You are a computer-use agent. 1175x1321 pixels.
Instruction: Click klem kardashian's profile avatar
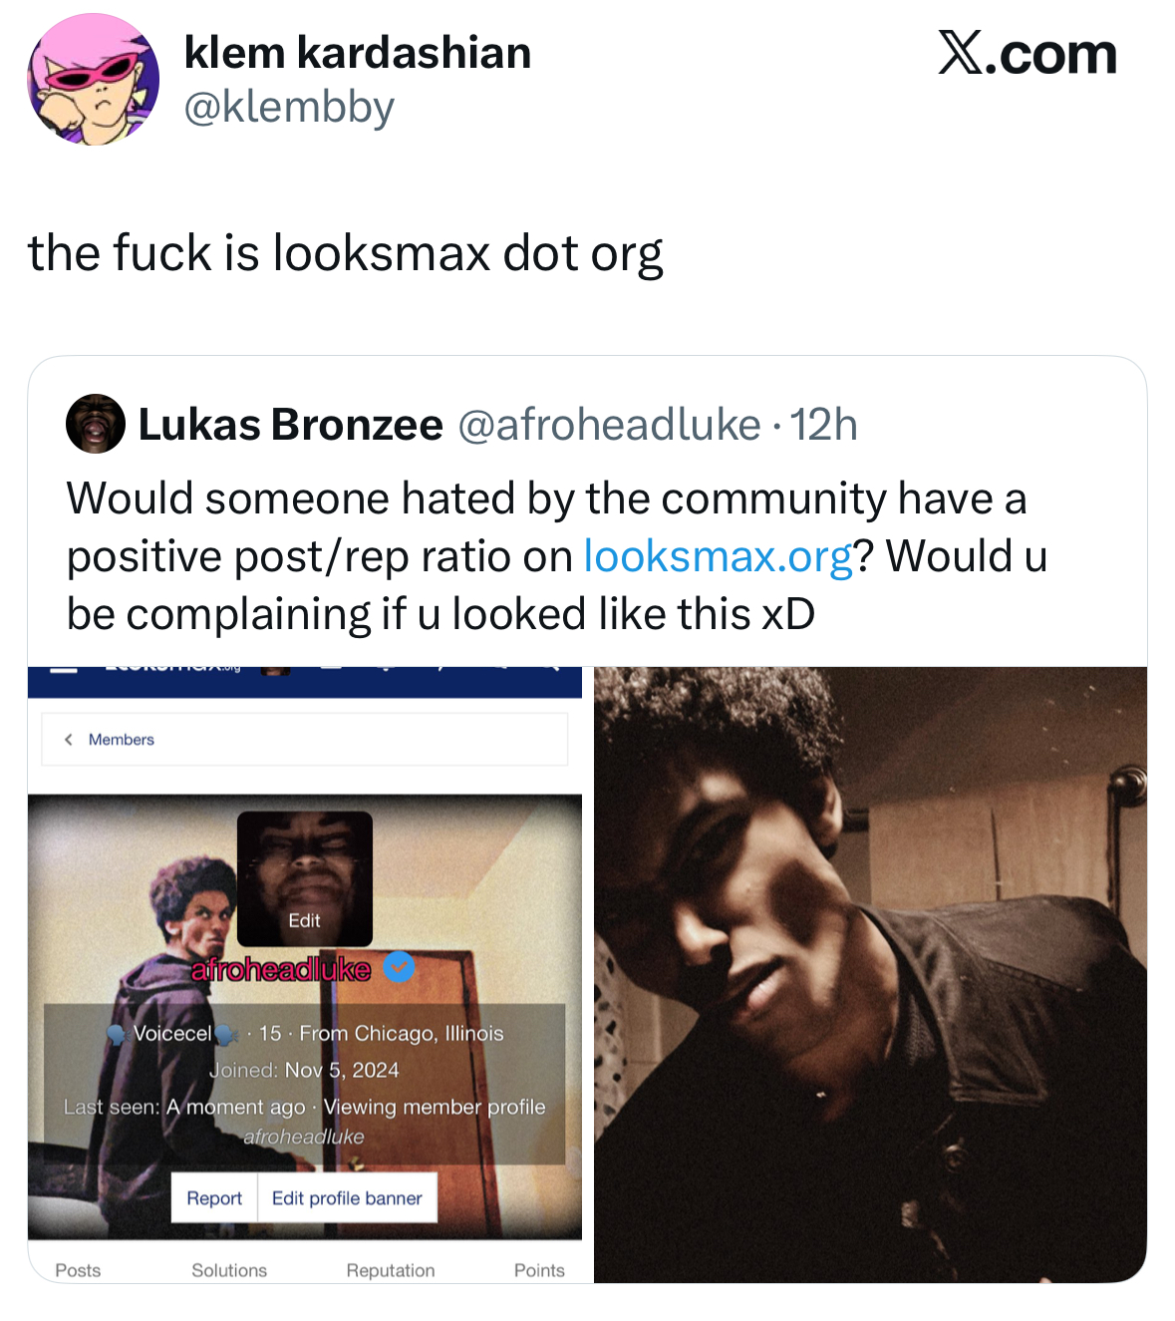point(93,80)
